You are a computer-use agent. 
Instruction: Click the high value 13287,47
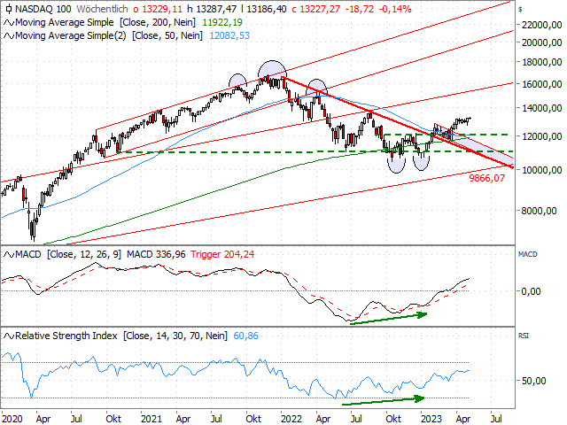click(x=214, y=9)
